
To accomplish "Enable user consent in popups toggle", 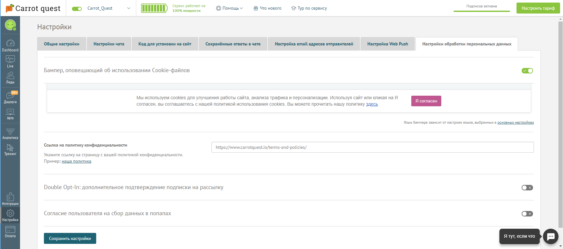I will click(527, 214).
